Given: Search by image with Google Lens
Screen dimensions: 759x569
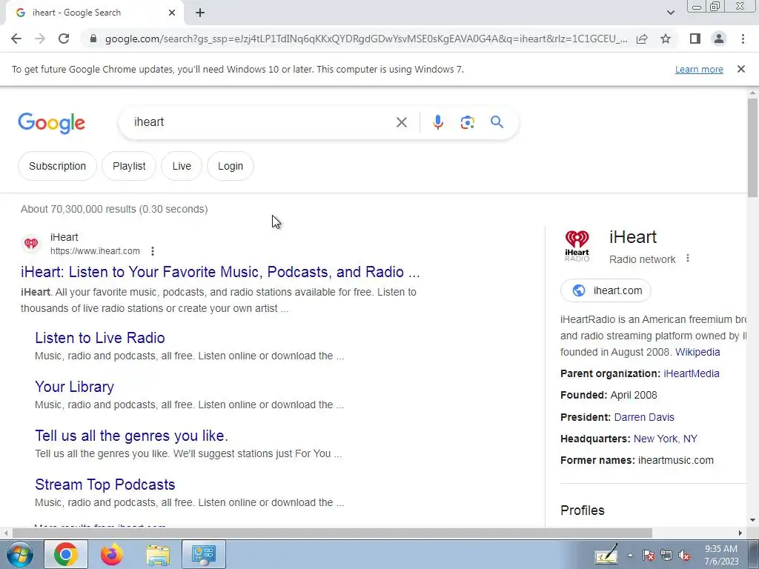Looking at the screenshot, I should [x=467, y=122].
